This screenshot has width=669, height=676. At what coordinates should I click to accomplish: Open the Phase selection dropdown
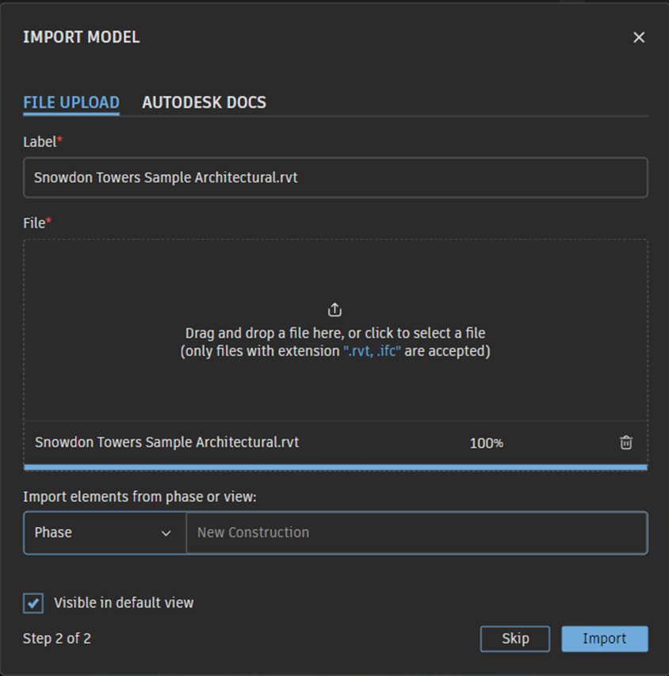pyautogui.click(x=103, y=533)
